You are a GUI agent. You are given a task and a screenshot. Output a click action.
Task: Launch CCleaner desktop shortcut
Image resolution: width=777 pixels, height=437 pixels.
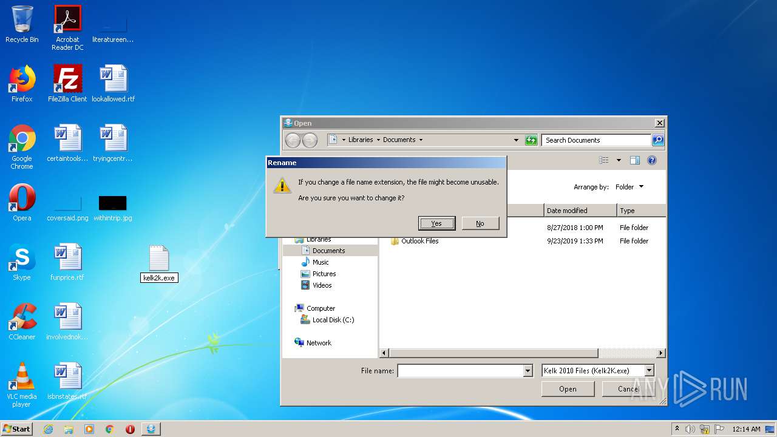tap(22, 322)
